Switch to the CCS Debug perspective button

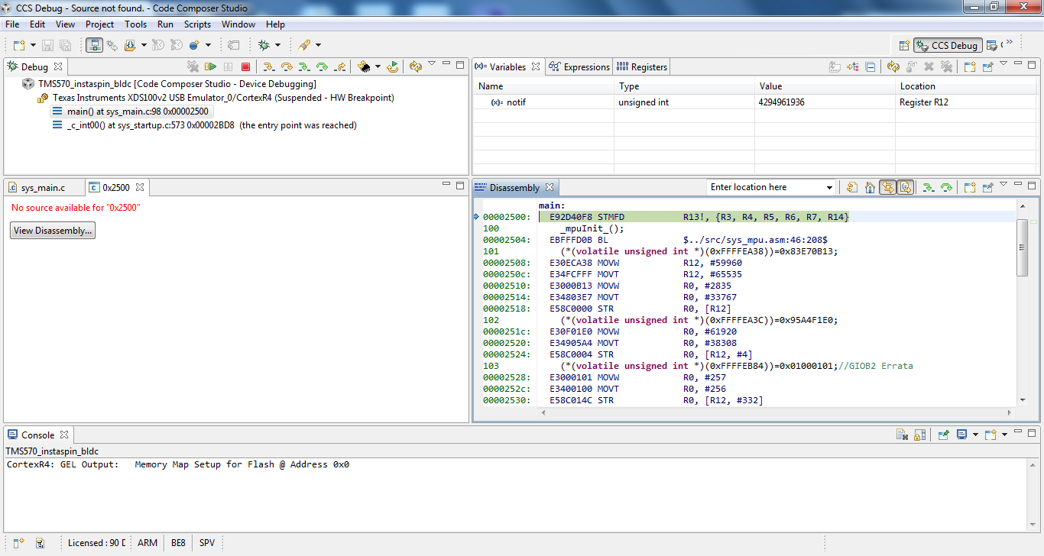pyautogui.click(x=948, y=45)
